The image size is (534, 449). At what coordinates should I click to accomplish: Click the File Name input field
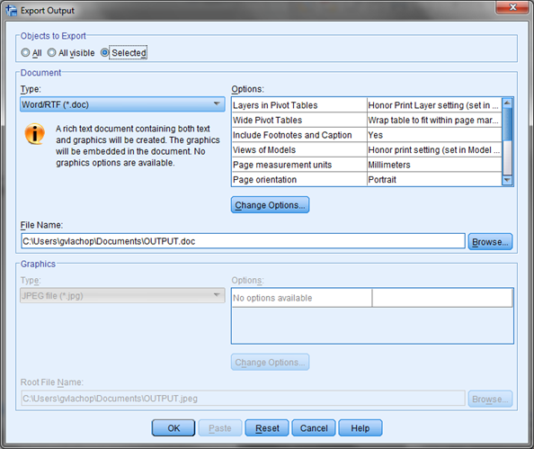(243, 241)
